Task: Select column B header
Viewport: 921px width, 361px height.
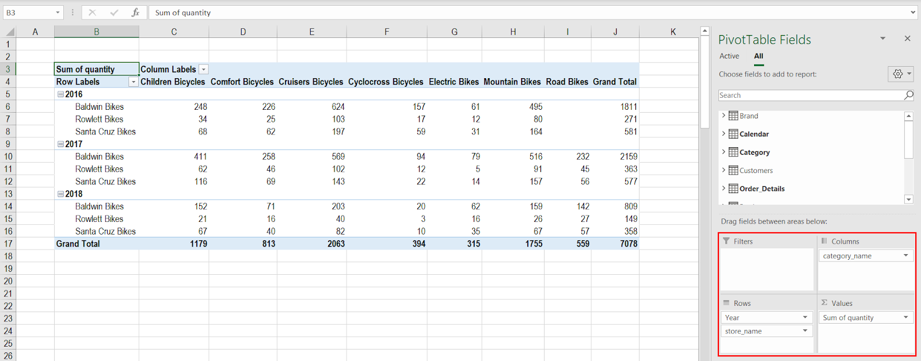Action: pos(97,32)
